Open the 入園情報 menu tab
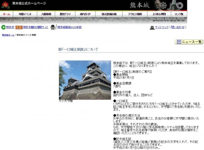 pyautogui.click(x=46, y=14)
